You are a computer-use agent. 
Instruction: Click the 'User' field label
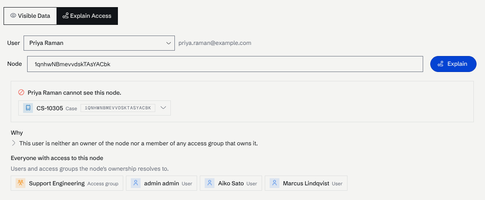coord(14,43)
